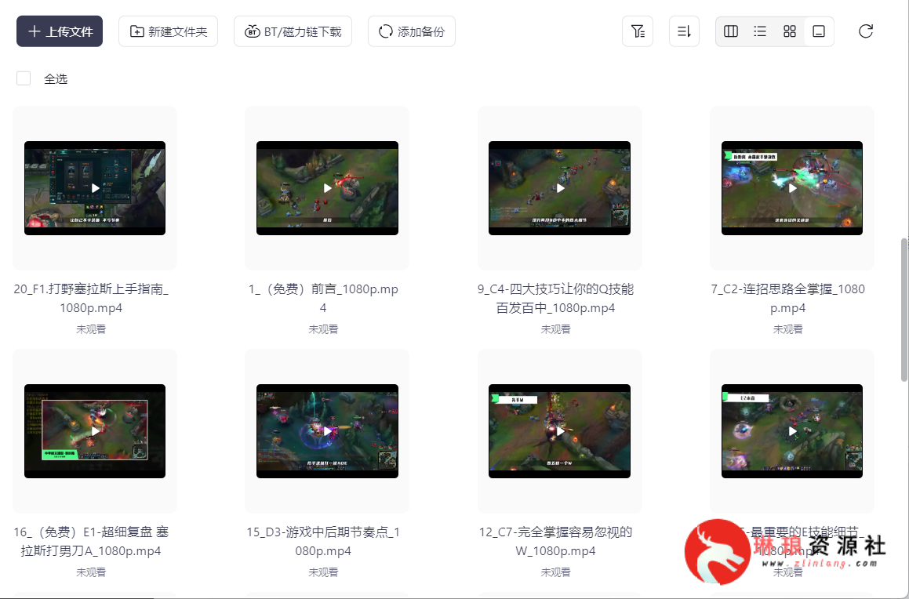Tick the 全选 select-all checkbox
The height and width of the screenshot is (599, 909).
click(x=24, y=78)
